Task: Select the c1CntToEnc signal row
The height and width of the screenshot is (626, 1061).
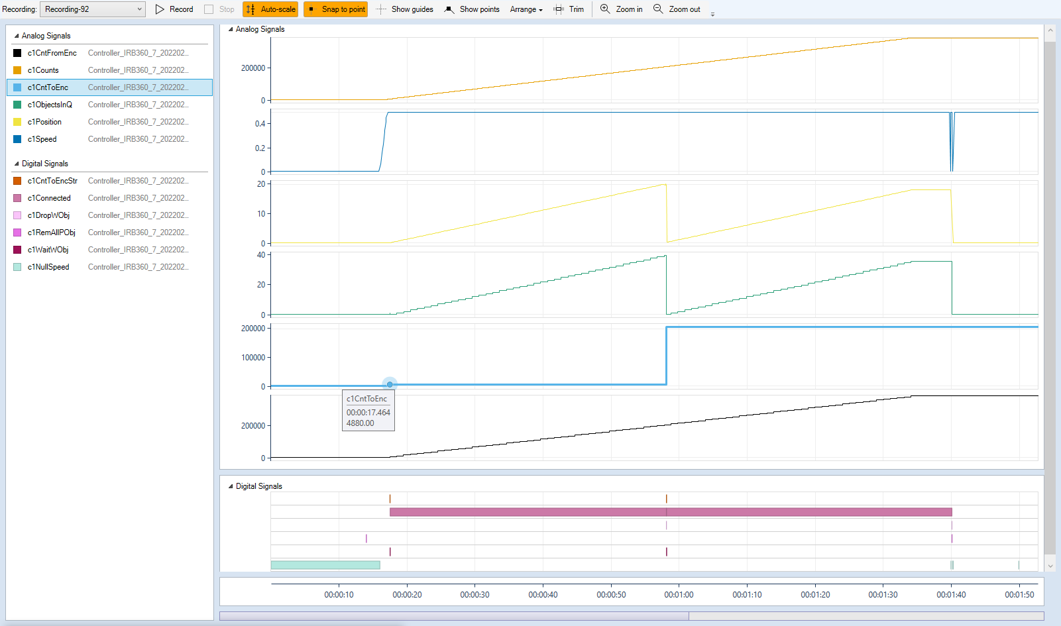Action: 109,87
